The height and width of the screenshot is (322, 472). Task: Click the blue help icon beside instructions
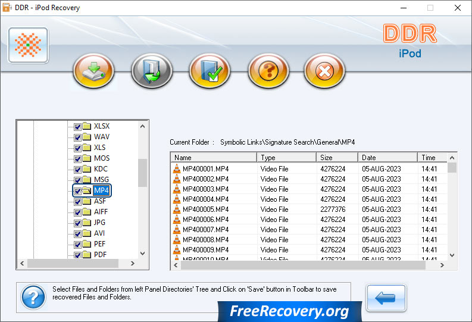click(33, 297)
